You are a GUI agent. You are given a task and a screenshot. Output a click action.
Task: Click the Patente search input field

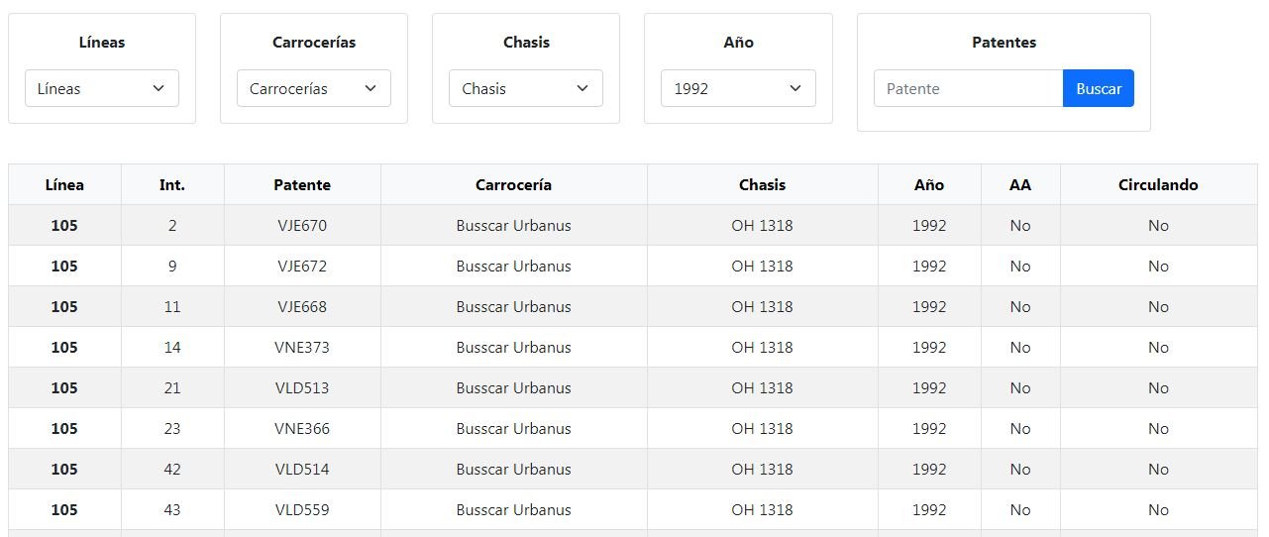click(x=968, y=88)
